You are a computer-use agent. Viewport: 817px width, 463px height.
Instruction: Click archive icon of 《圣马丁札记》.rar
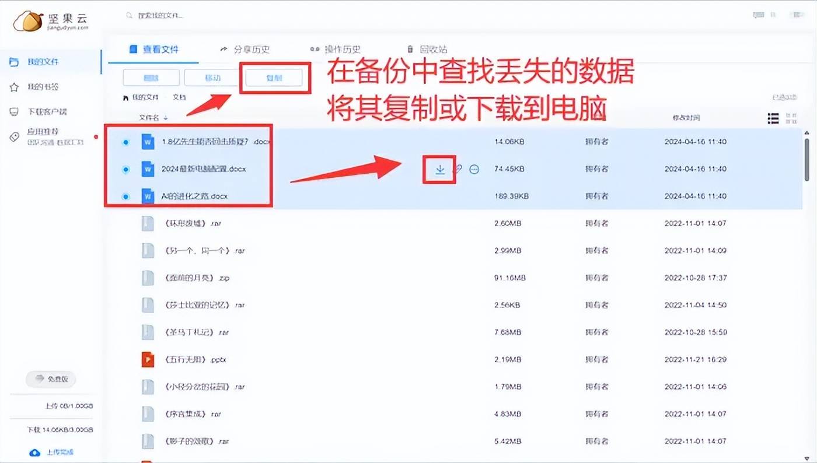(x=148, y=332)
